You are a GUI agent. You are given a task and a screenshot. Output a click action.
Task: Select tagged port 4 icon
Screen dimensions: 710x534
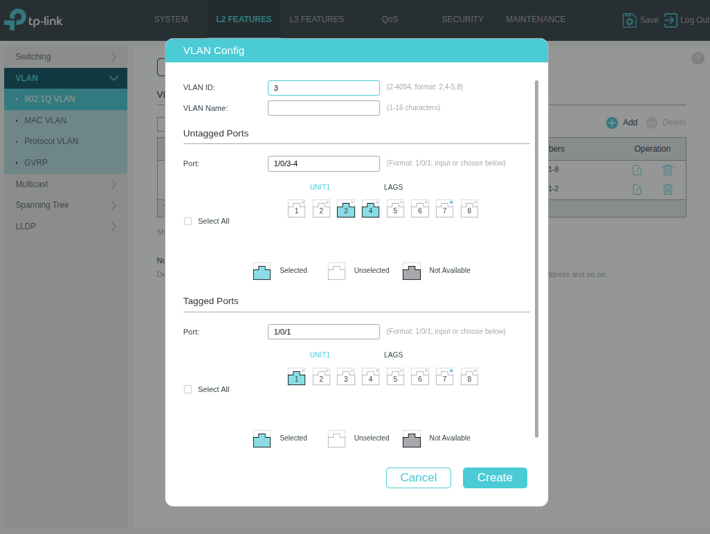pyautogui.click(x=370, y=377)
